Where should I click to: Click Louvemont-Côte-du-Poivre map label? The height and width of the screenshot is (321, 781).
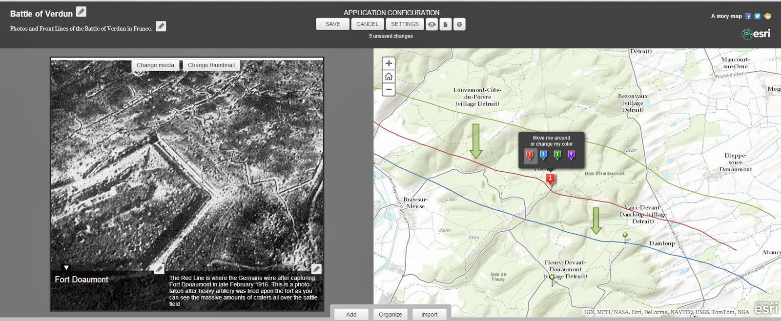tap(477, 97)
